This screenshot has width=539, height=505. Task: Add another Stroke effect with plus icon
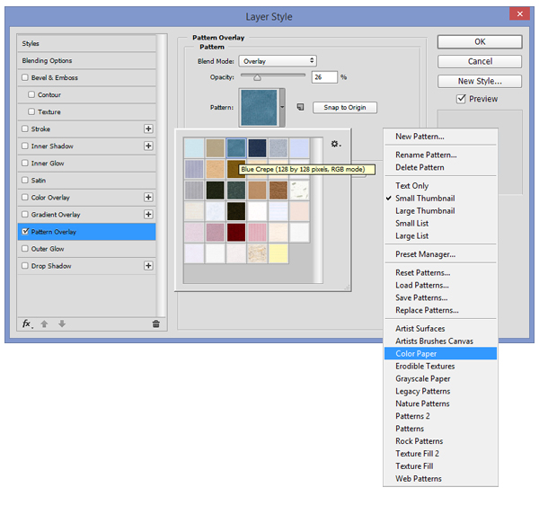click(148, 129)
